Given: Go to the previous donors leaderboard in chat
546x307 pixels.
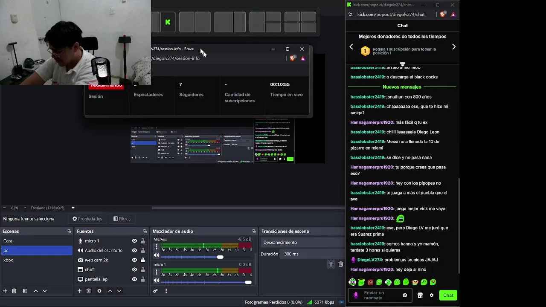Looking at the screenshot, I should coord(351,47).
